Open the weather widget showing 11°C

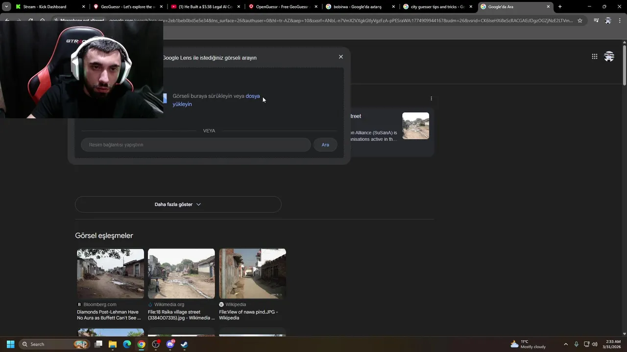pyautogui.click(x=528, y=344)
